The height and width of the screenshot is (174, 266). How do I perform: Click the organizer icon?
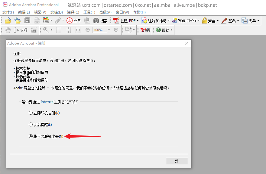[46, 20]
